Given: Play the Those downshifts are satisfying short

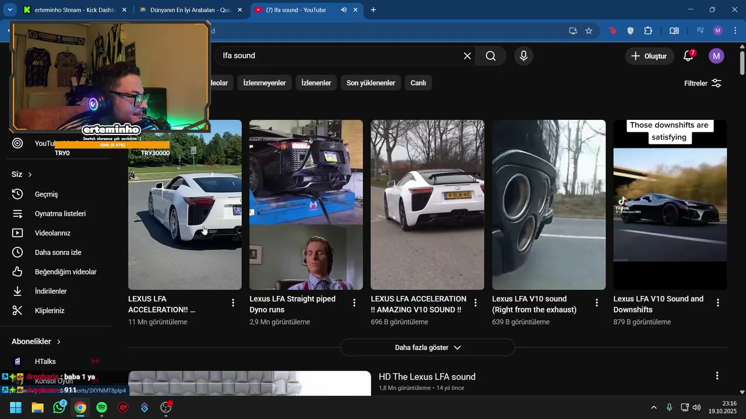Looking at the screenshot, I should (670, 205).
